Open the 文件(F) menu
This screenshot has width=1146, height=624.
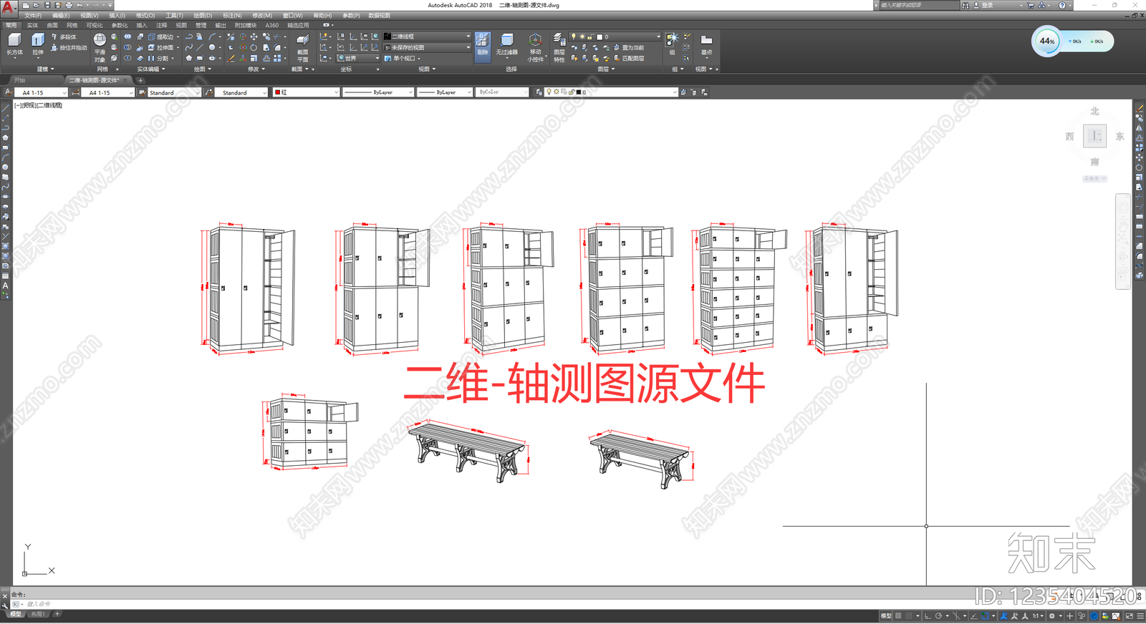coord(33,15)
